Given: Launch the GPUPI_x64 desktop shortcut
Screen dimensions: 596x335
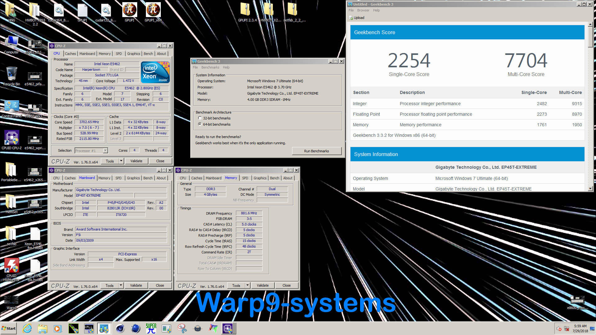Looking at the screenshot, I should [153, 12].
